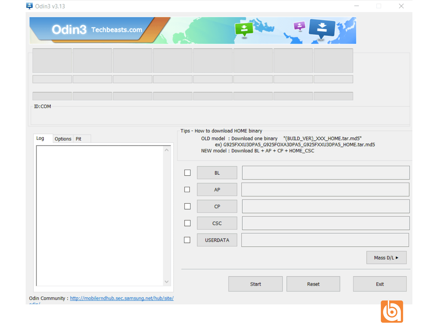This screenshot has width=438, height=332.
Task: Switch to the Options tab
Action: (63, 139)
